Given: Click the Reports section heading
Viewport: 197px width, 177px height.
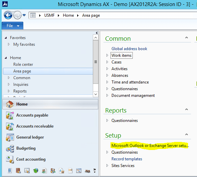Looking at the screenshot, I should click(116, 111).
